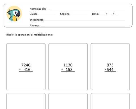Click the multiplication sign beside 544
Image resolution: width=136 pixels, height=109 pixels.
point(105,69)
